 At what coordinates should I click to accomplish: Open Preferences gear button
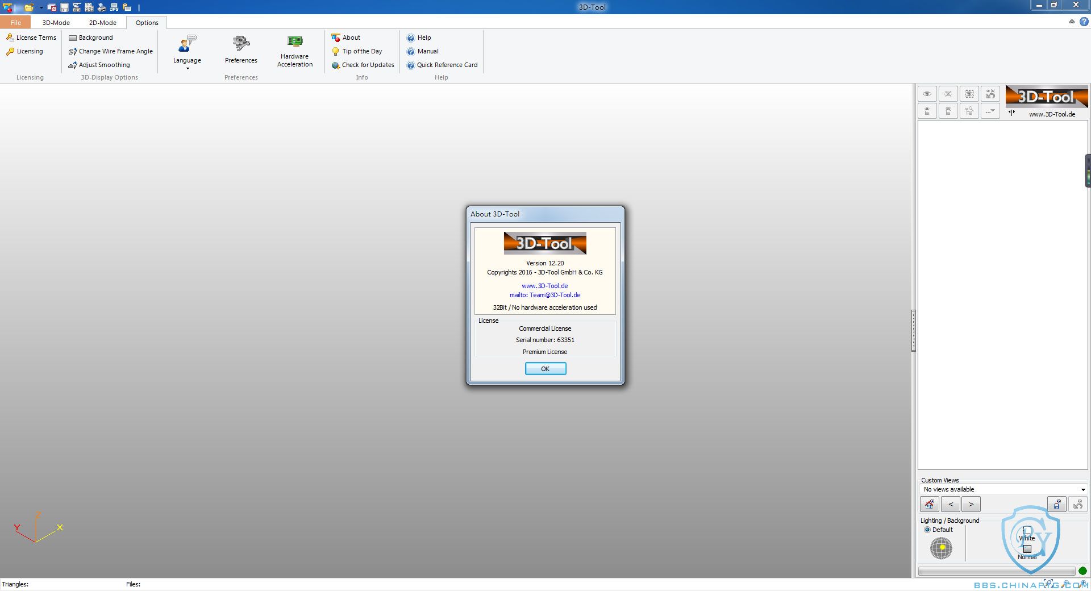pos(241,50)
